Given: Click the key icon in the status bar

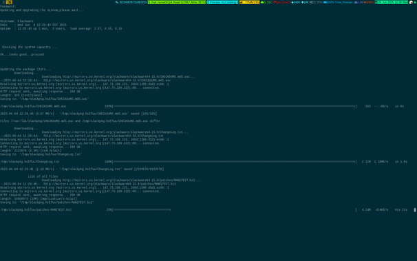Looking at the screenshot, I should tap(117, 2).
